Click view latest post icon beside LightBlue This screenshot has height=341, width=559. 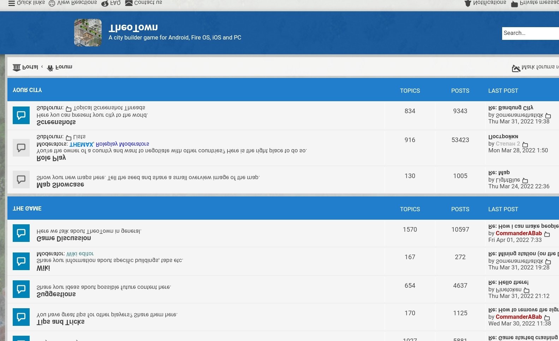pos(525,181)
